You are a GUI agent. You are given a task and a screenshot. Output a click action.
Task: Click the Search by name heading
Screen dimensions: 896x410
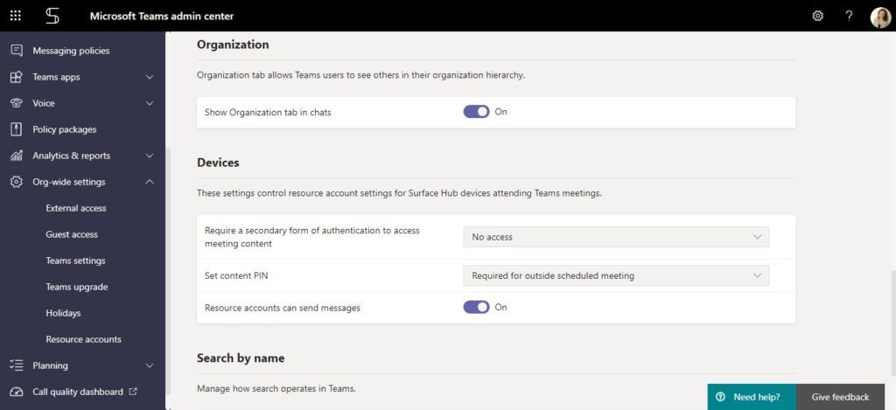(241, 358)
